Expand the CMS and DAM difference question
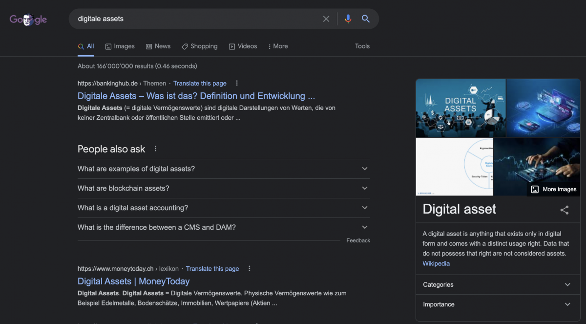 [224, 227]
